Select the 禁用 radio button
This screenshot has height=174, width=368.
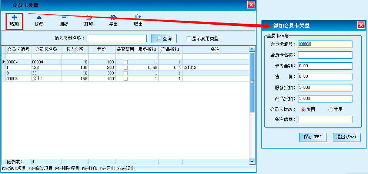tap(331, 109)
